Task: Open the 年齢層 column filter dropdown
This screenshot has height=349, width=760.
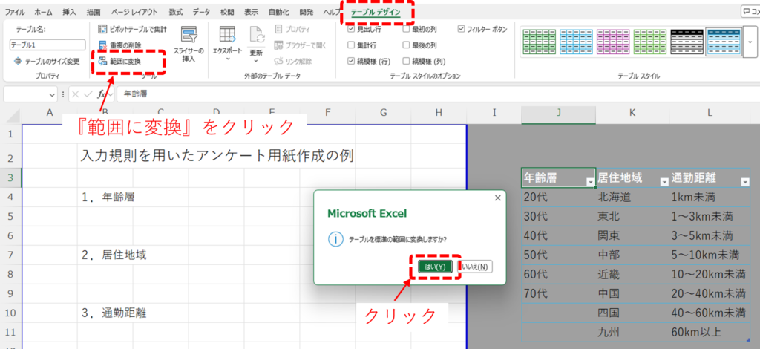Action: [590, 181]
